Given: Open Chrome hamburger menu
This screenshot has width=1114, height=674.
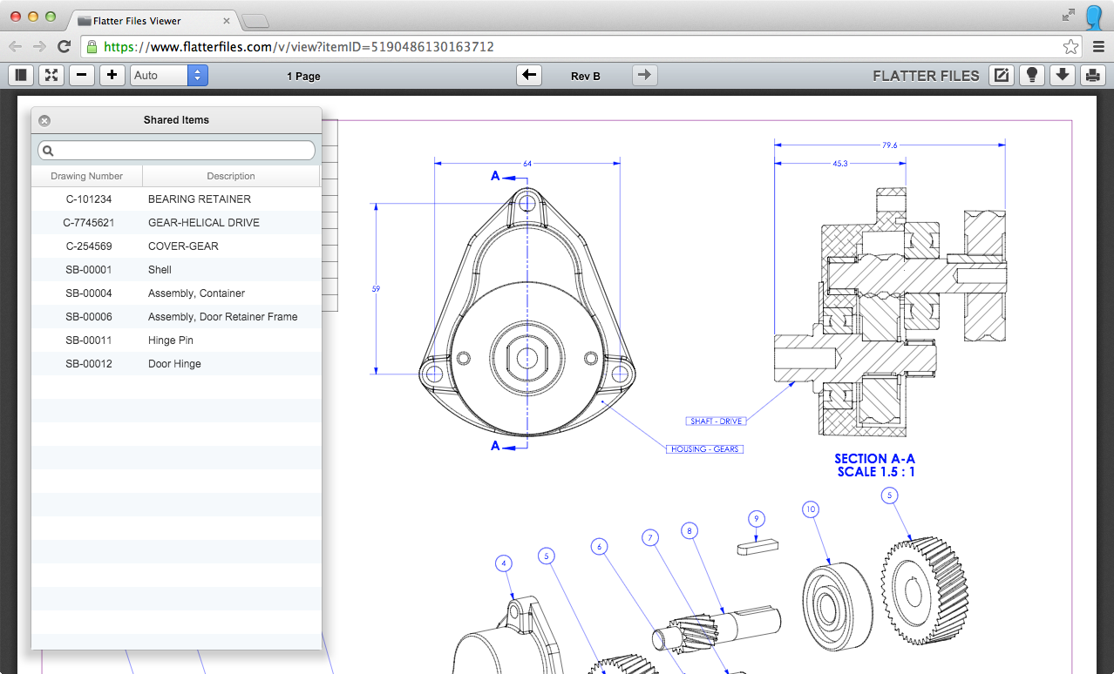Looking at the screenshot, I should point(1098,47).
